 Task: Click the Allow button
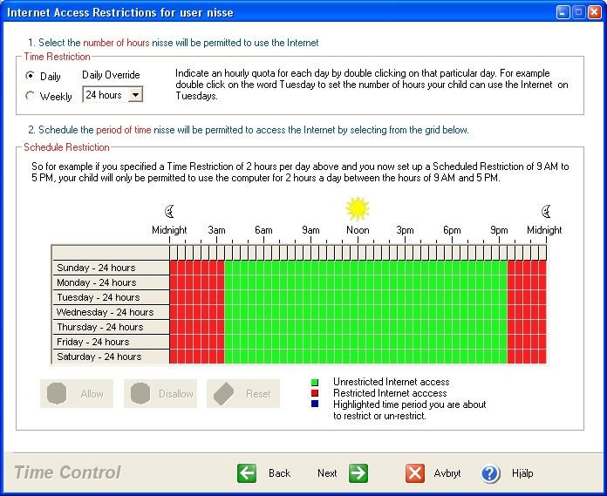click(x=77, y=393)
